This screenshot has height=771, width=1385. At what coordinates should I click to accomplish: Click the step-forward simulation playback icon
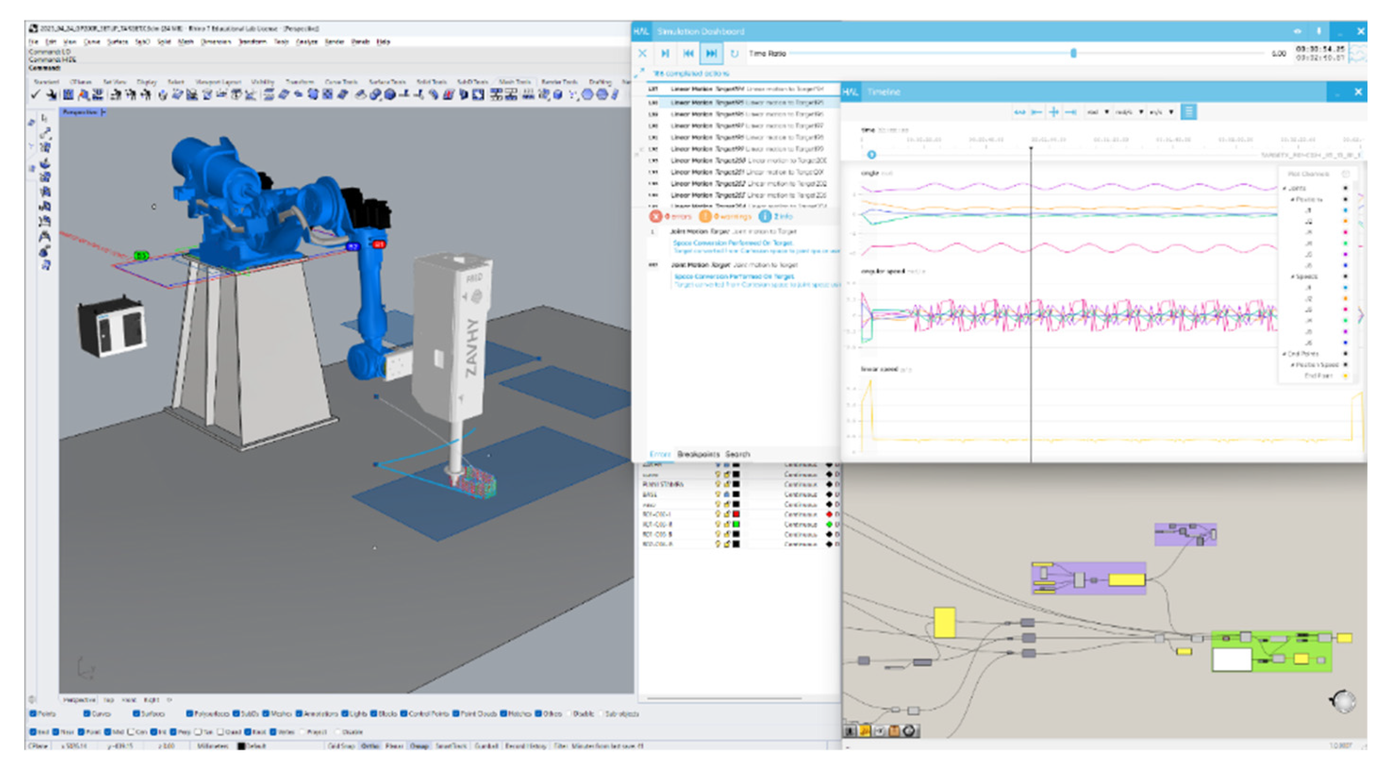coord(665,53)
